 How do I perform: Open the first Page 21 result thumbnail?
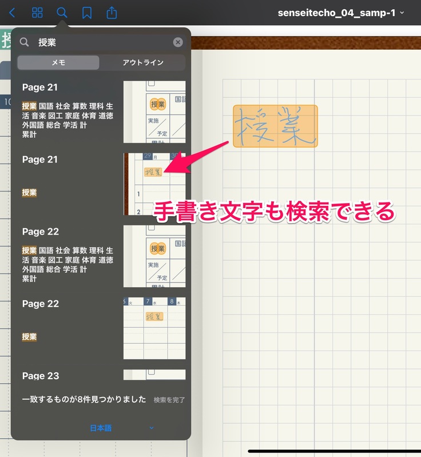point(154,112)
